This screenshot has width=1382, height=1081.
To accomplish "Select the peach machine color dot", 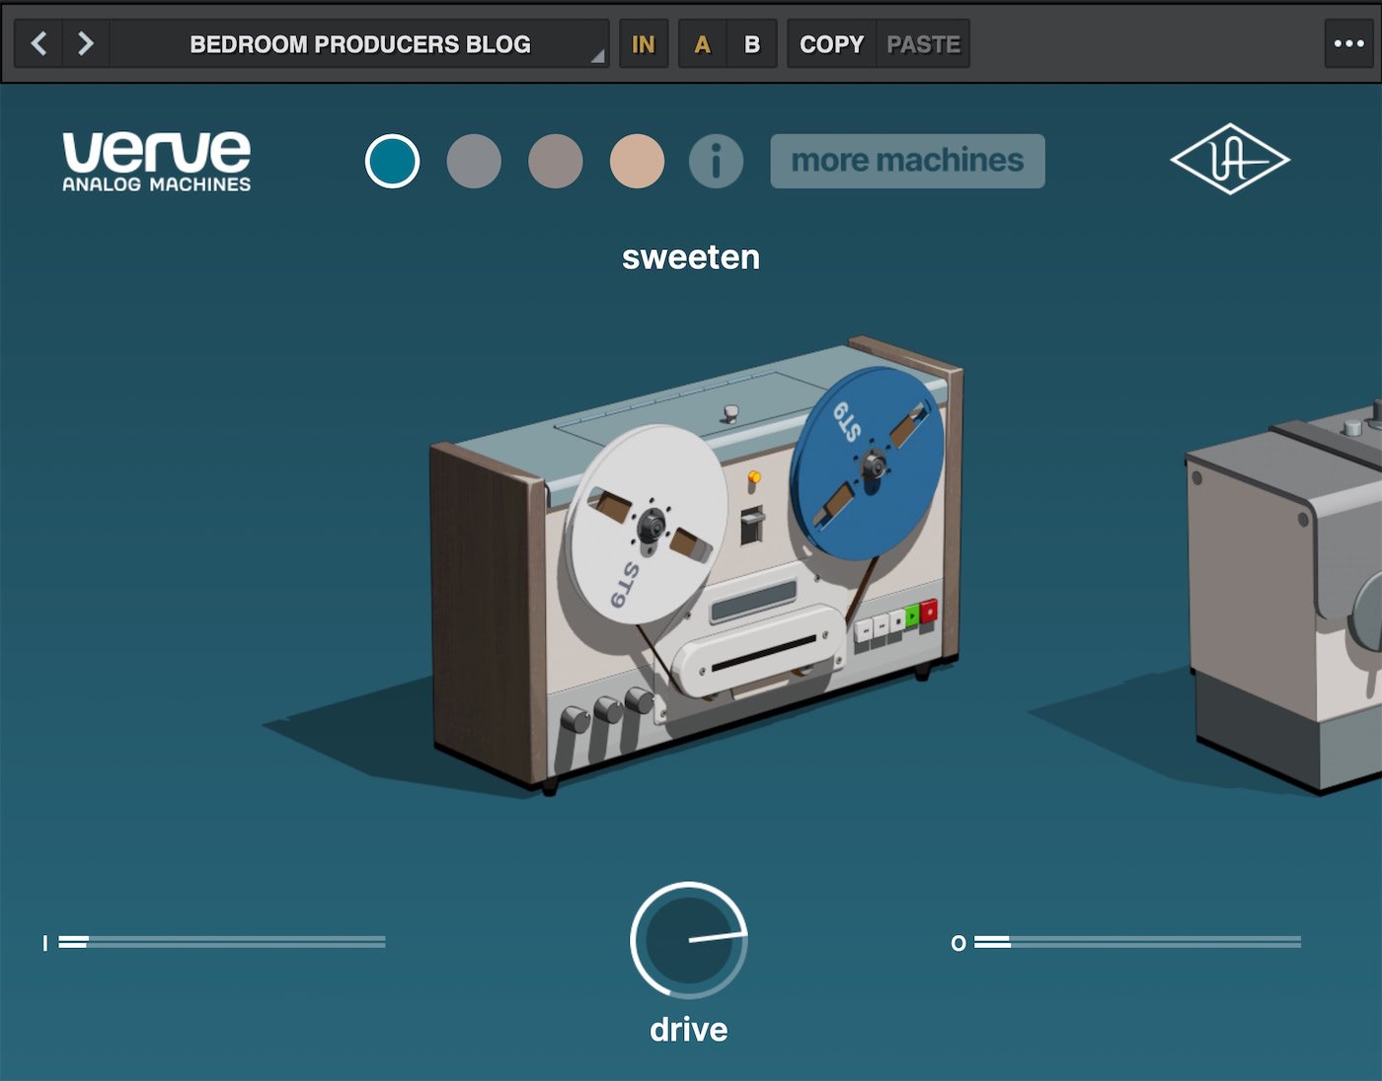I will (637, 161).
